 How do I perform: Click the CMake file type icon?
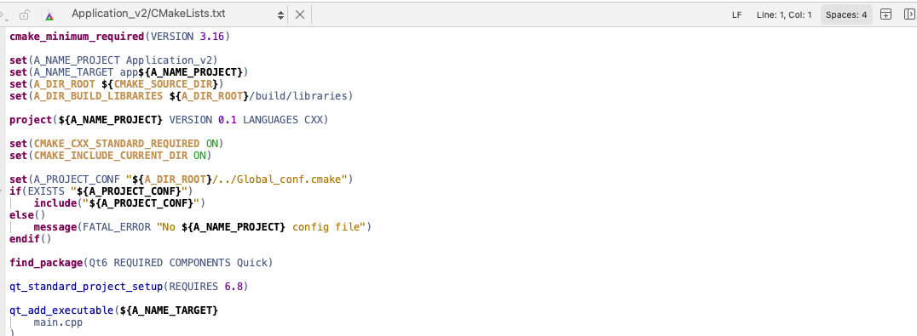click(49, 15)
